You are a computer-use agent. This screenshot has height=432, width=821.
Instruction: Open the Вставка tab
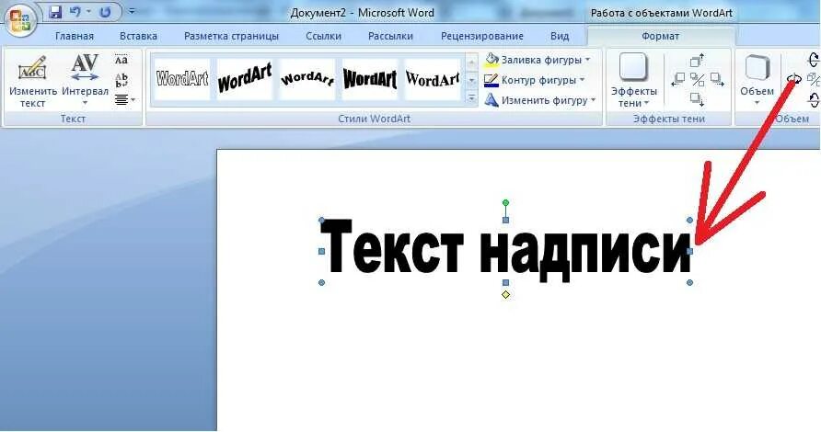[x=138, y=36]
